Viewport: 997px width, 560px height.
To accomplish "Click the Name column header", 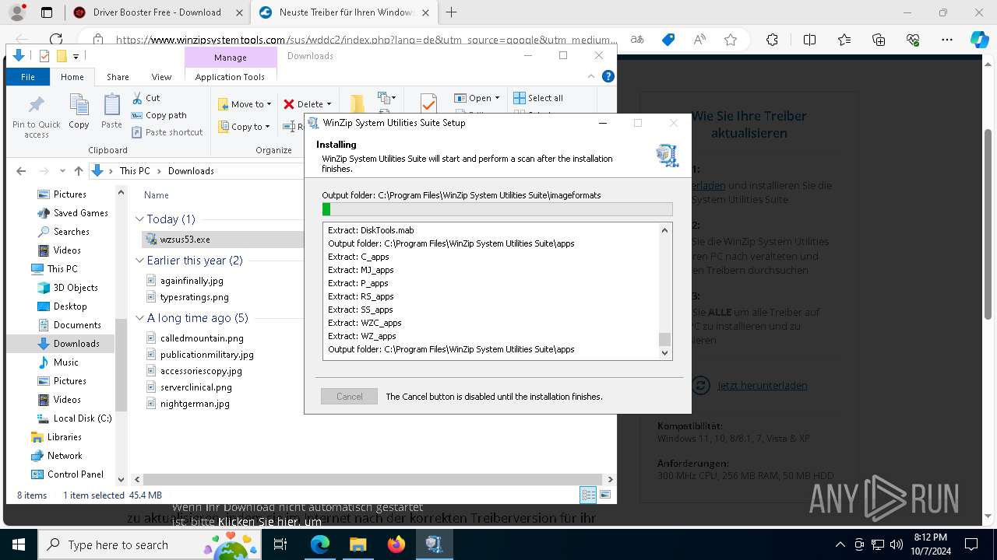I will point(157,195).
